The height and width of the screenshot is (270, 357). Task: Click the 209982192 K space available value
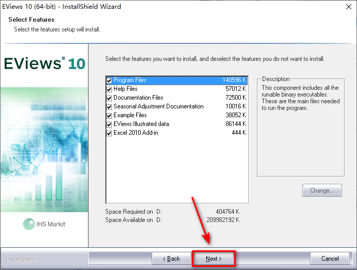click(x=223, y=220)
